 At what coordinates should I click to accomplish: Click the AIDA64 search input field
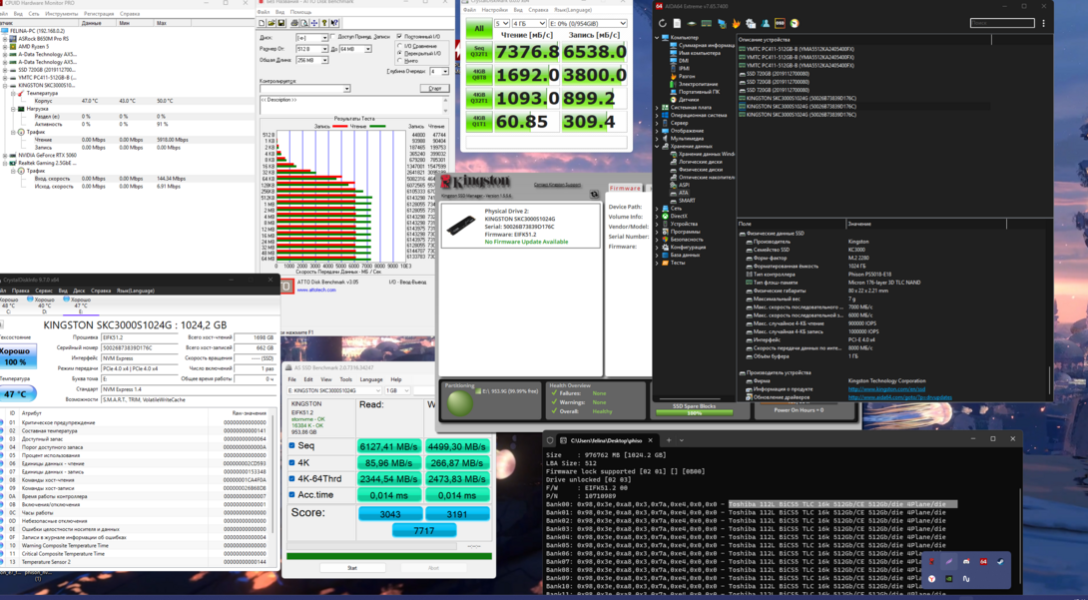pos(1001,23)
